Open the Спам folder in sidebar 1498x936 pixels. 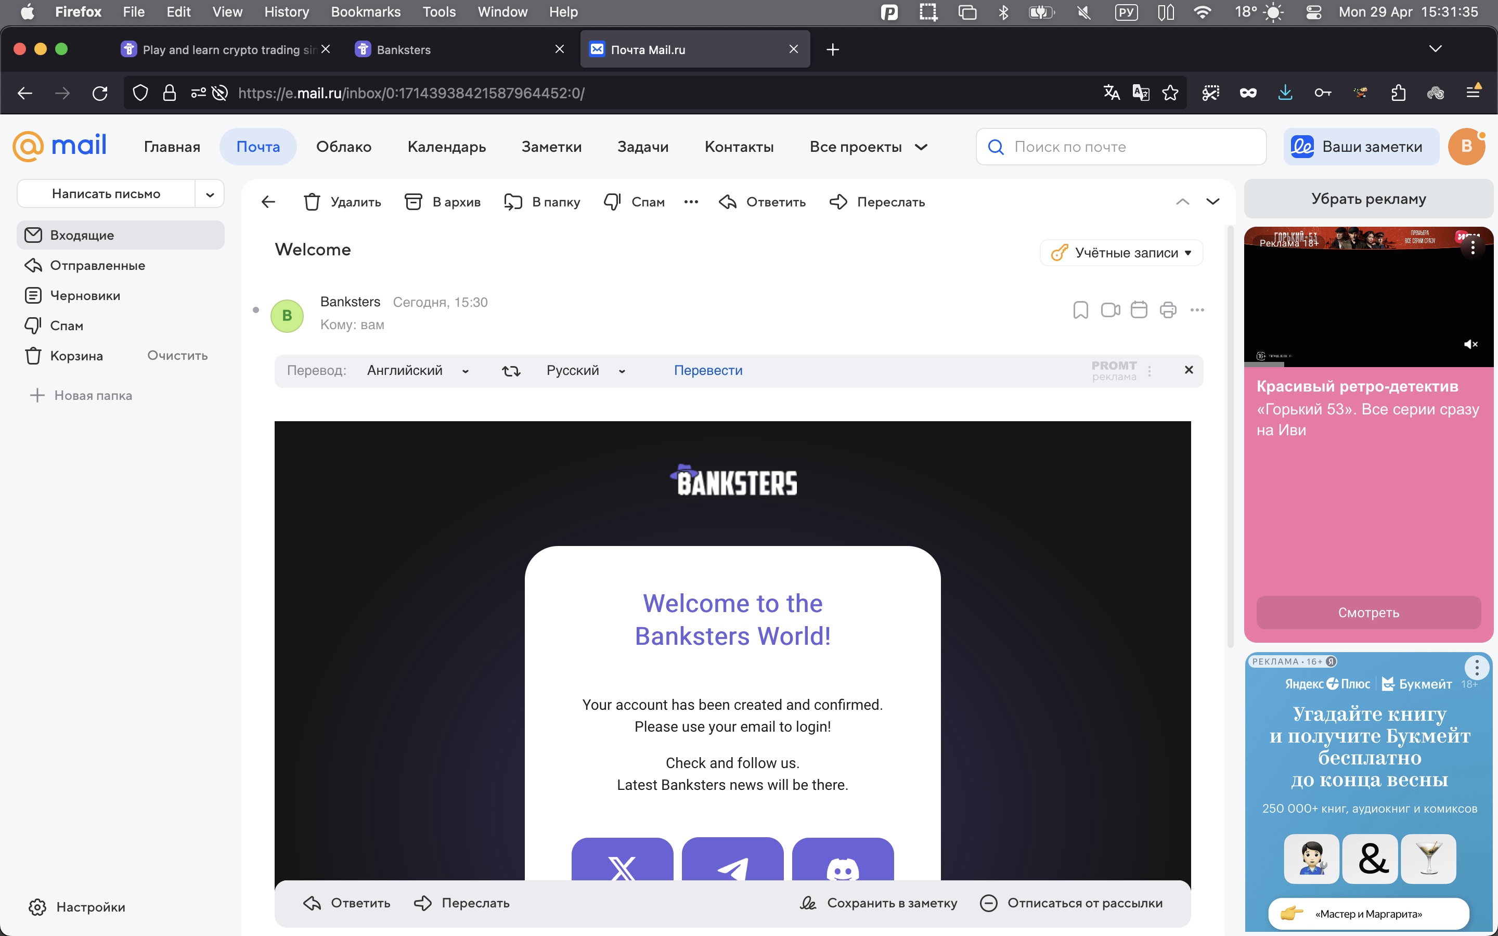(121, 326)
